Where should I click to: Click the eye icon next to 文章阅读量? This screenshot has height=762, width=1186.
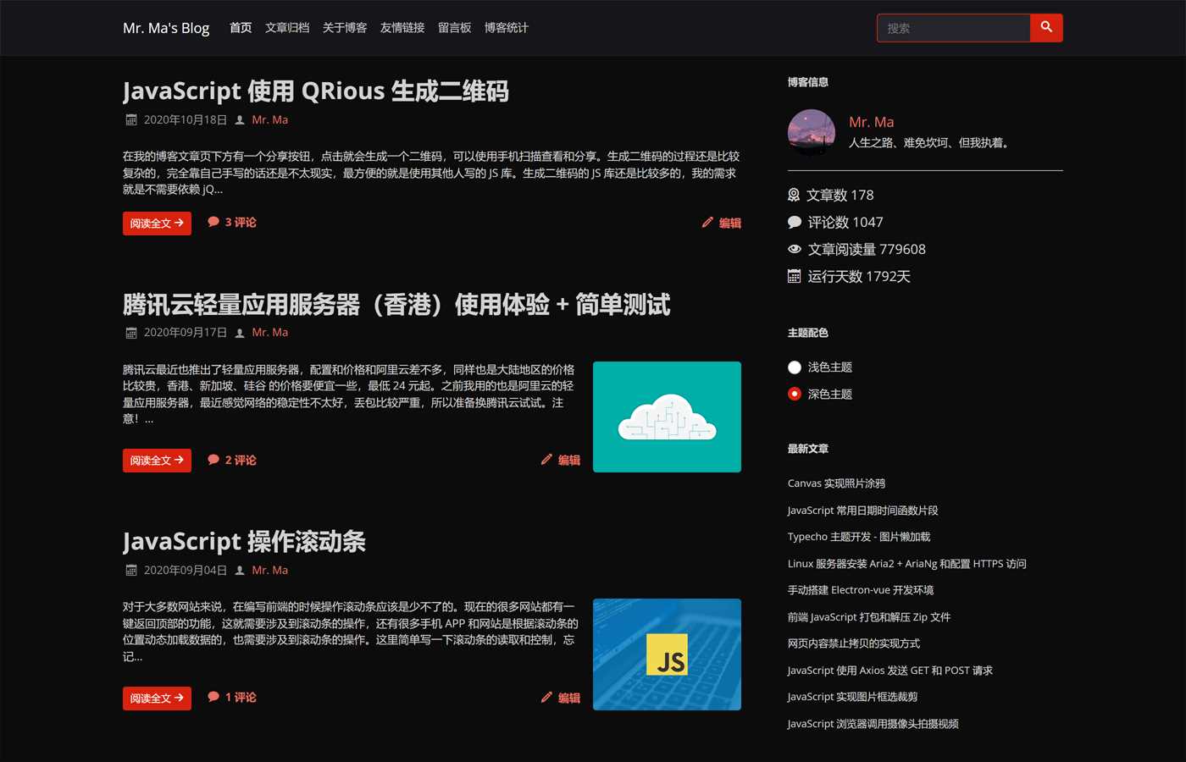(794, 248)
